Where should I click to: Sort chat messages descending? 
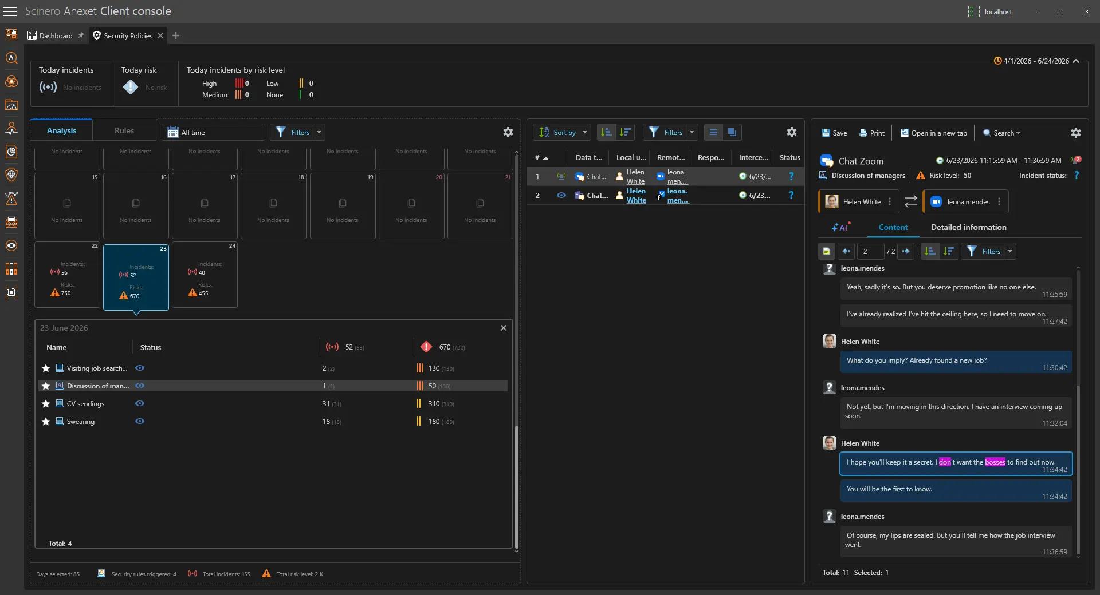click(x=949, y=252)
